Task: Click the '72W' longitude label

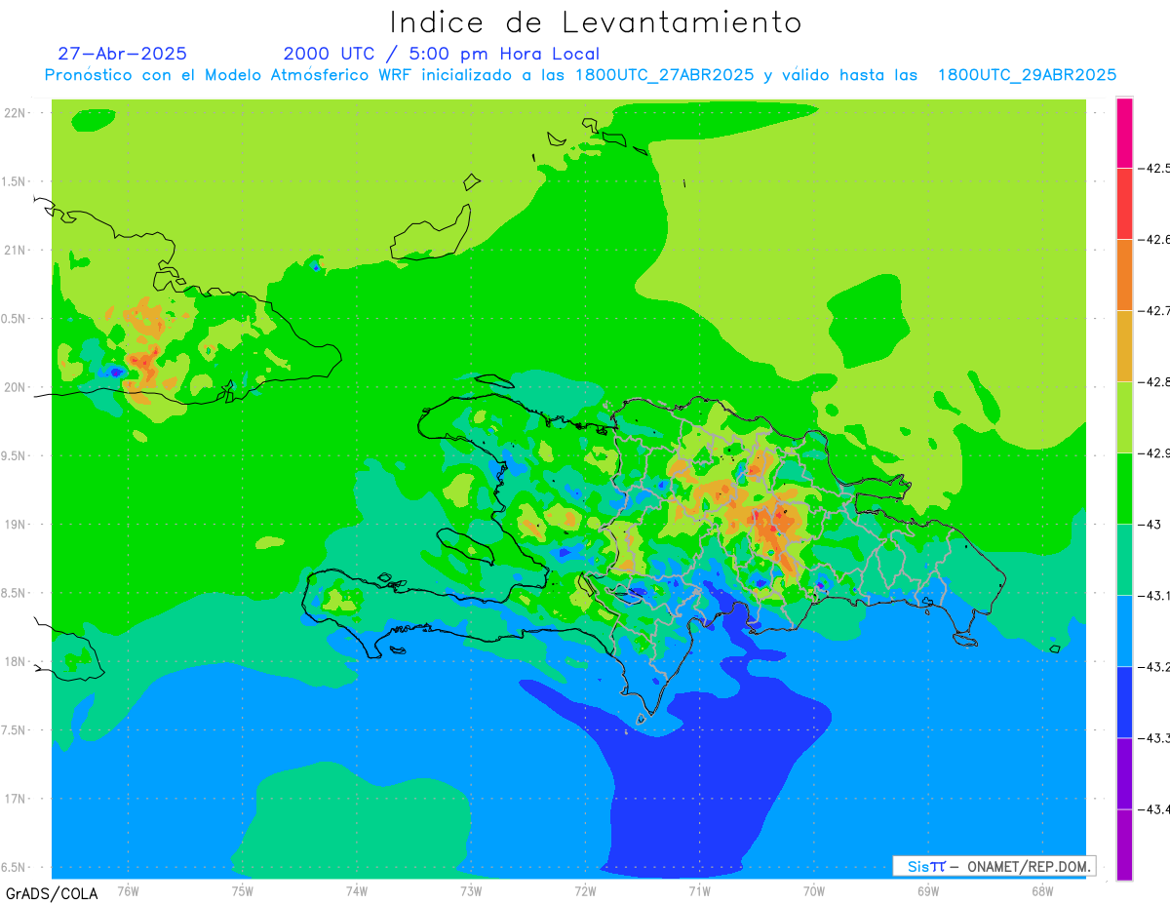Action: (x=585, y=890)
